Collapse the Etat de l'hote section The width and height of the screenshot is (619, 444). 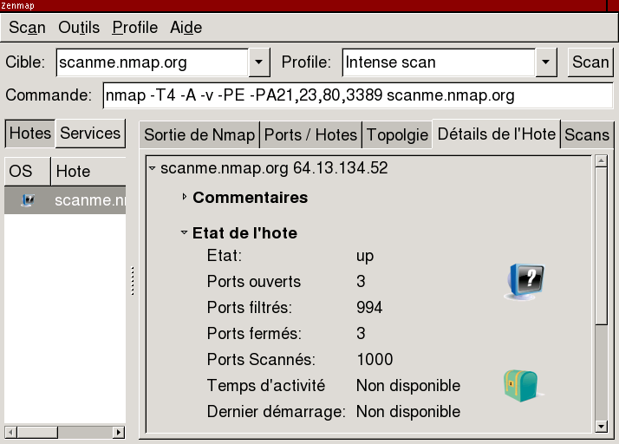[x=184, y=232]
